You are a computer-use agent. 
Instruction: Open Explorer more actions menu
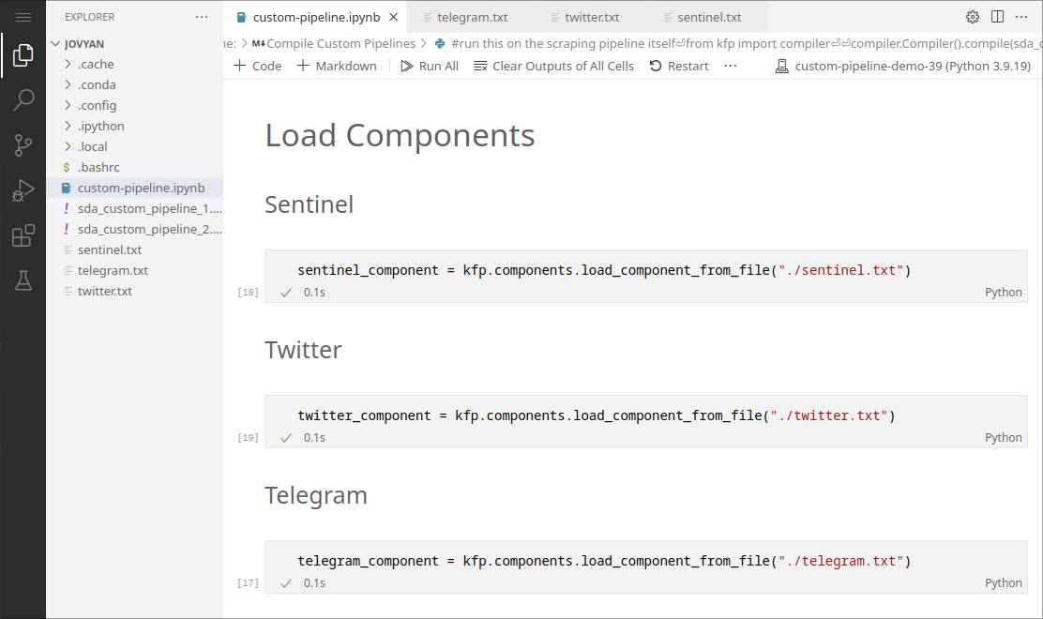[x=202, y=17]
